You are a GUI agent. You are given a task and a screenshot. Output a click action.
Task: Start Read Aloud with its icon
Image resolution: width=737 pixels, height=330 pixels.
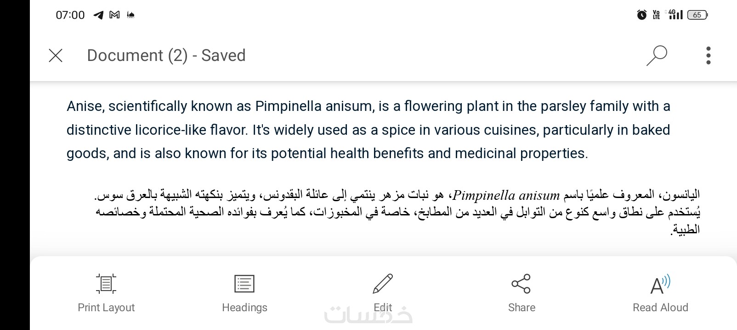(x=660, y=285)
